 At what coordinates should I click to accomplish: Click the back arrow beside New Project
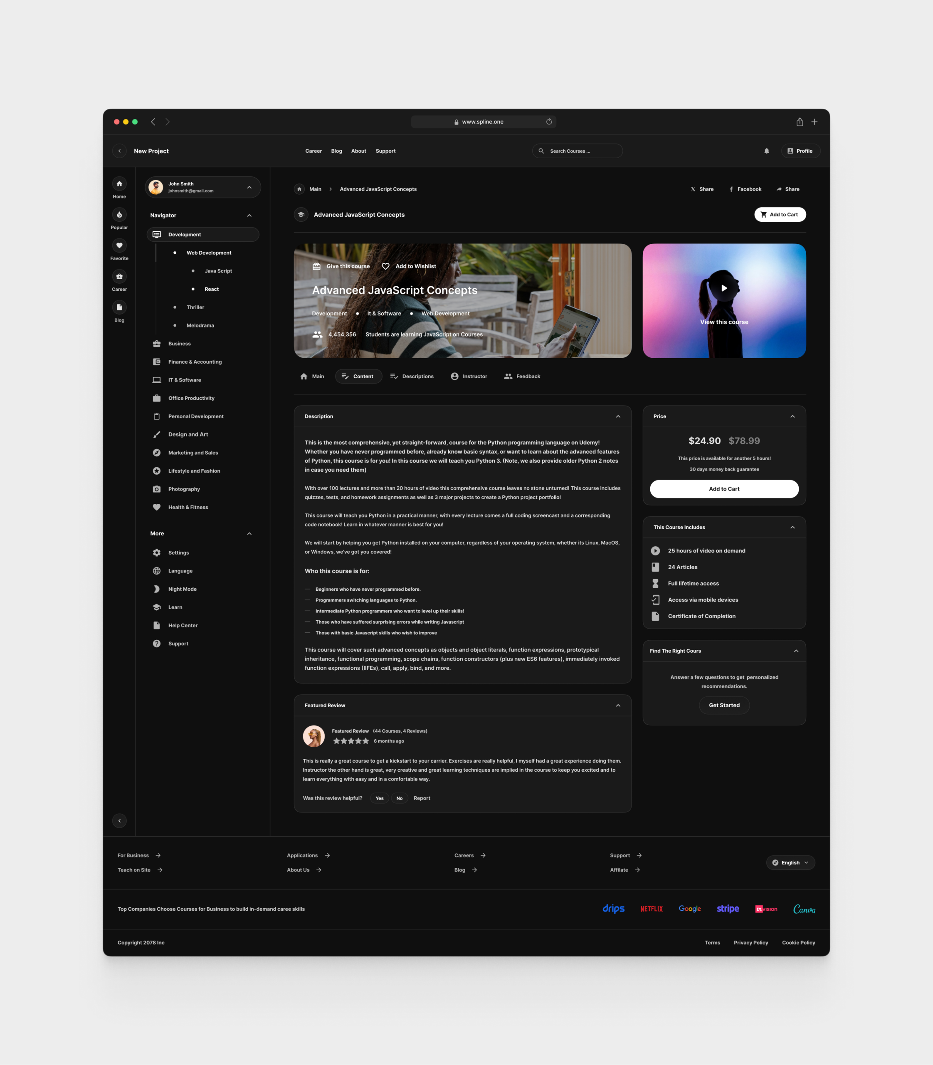click(119, 151)
